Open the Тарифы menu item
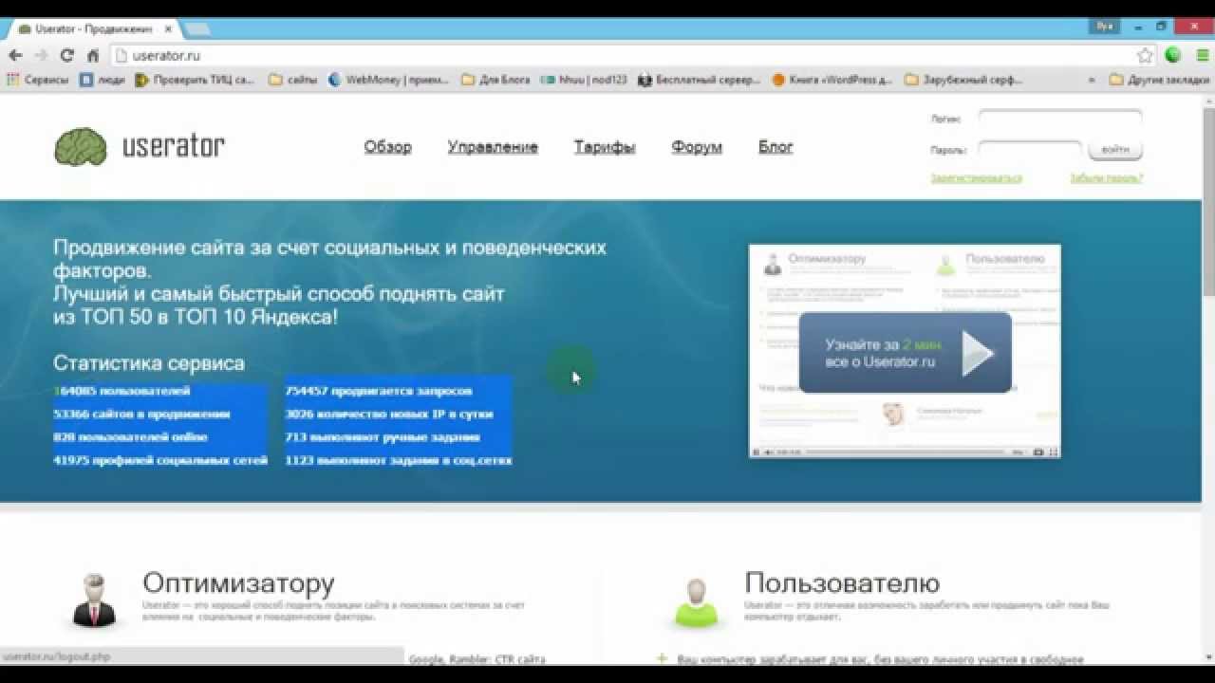This screenshot has height=683, width=1215. 605,147
